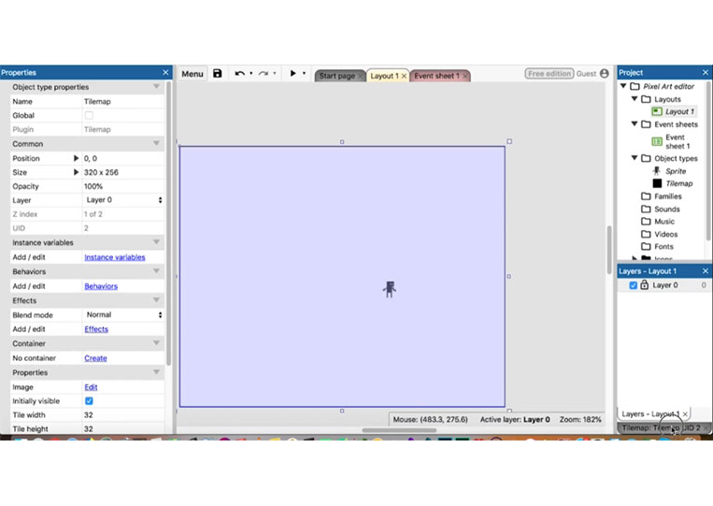Switch to the Layout 1 tab
This screenshot has height=506, width=713.
384,76
